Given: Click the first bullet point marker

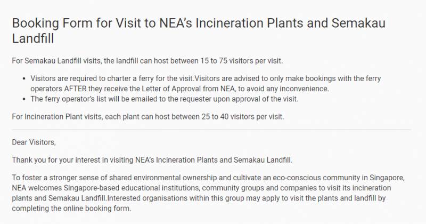Looking at the screenshot, I should pos(24,78).
